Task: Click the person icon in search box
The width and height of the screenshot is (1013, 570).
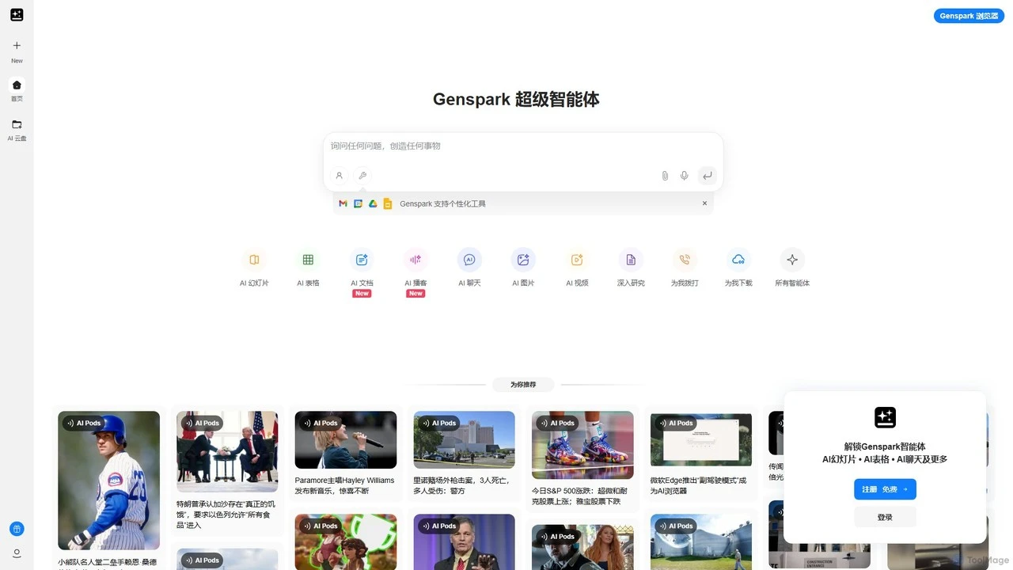Action: pyautogui.click(x=340, y=176)
